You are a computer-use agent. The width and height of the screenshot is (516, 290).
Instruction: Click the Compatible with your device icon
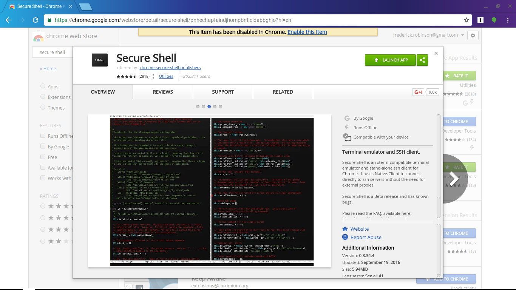click(x=347, y=137)
